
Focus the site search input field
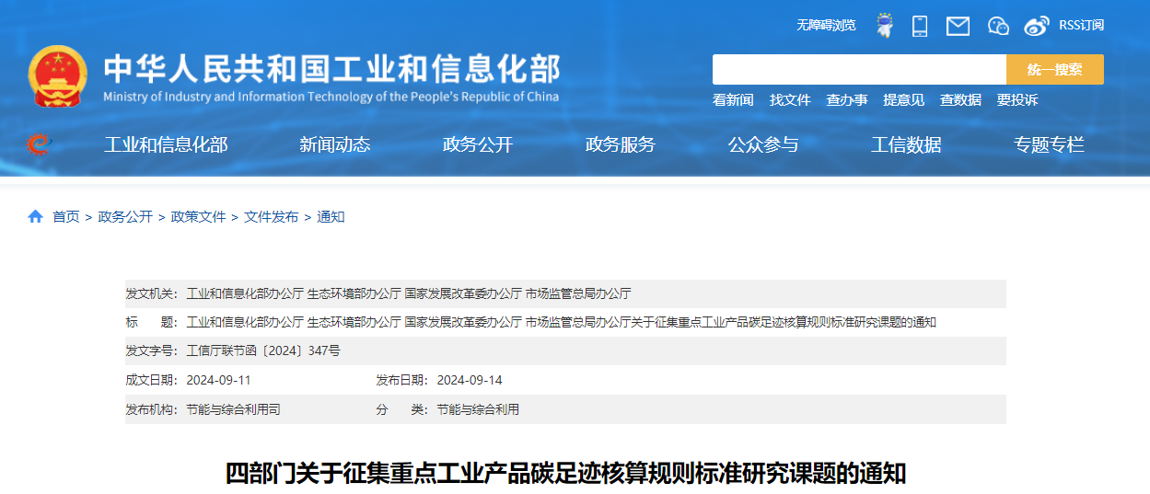858,70
